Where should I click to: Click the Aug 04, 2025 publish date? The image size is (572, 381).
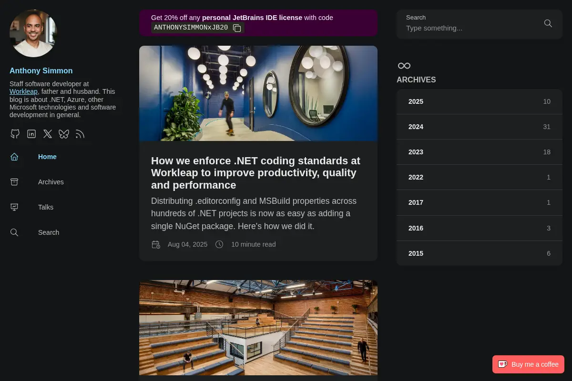coord(187,244)
